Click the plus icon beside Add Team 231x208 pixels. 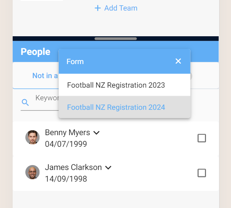pos(98,8)
